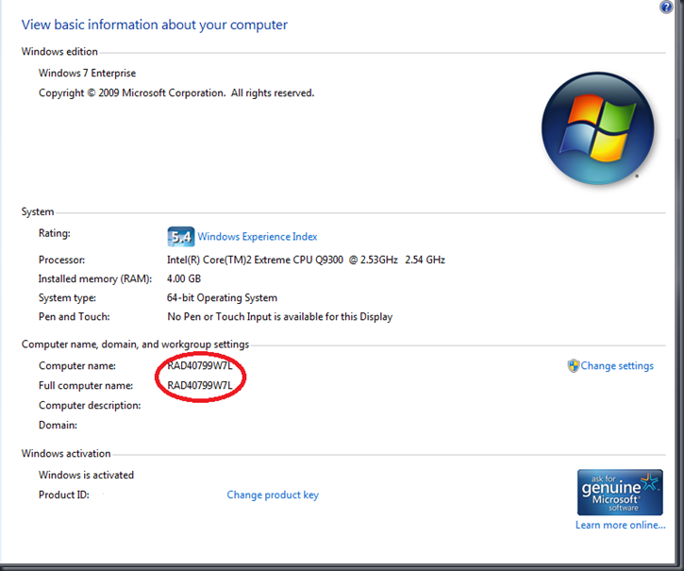Select the Full computer name value
Screen dimensions: 684x571
[200, 385]
